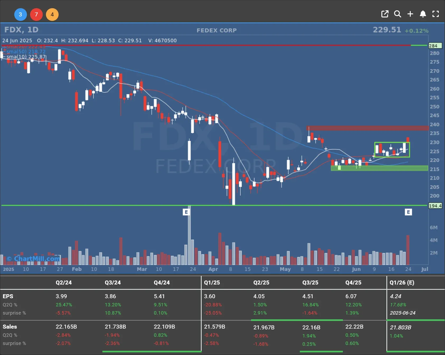Screen dimensions: 445x355
Task: Click Sales Q2Q 1.94% value
Action: [309, 336]
